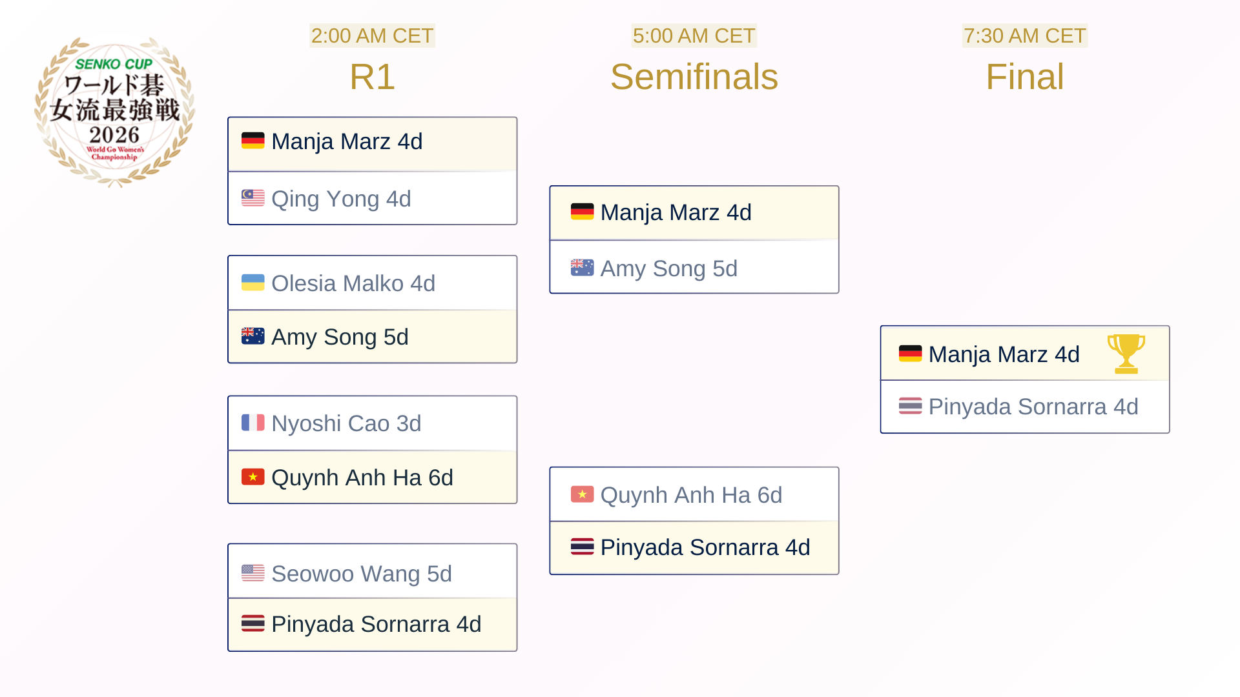Click the Senko Cup 2026 logo
Image resolution: width=1240 pixels, height=697 pixels.
[x=115, y=111]
